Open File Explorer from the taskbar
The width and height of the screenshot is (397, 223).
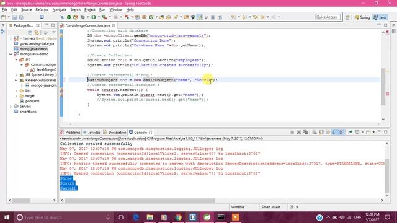150,217
